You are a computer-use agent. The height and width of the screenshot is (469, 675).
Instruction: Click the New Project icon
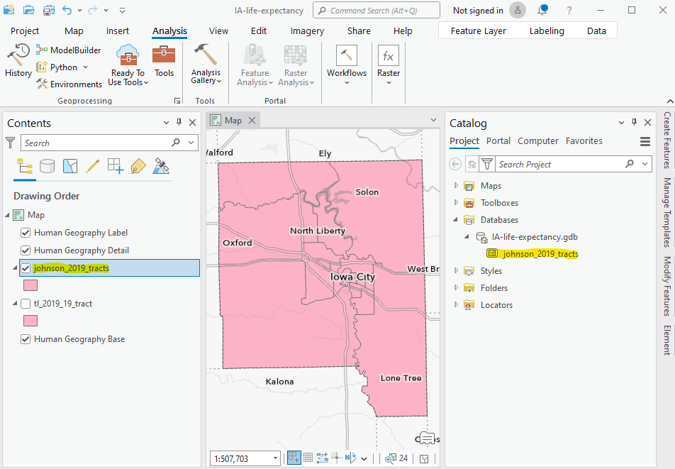(9, 10)
